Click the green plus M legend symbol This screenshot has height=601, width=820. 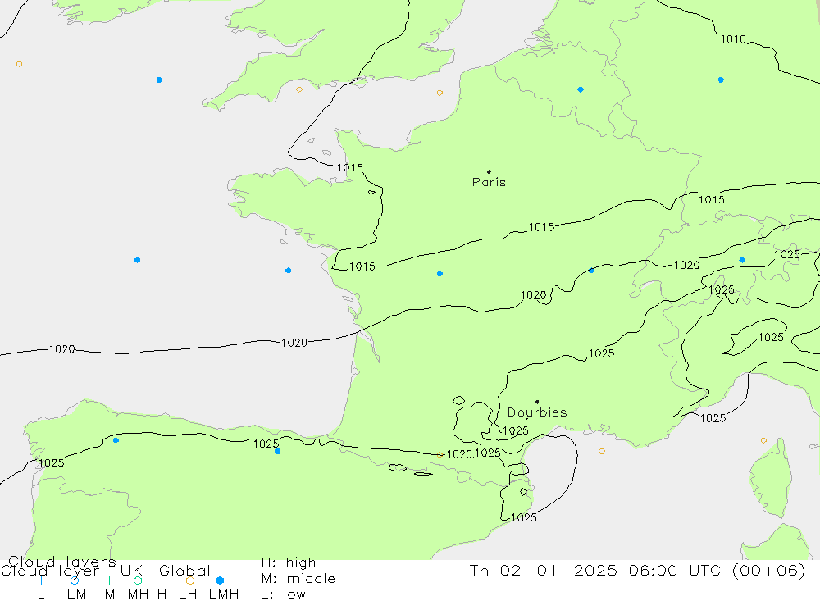[109, 581]
